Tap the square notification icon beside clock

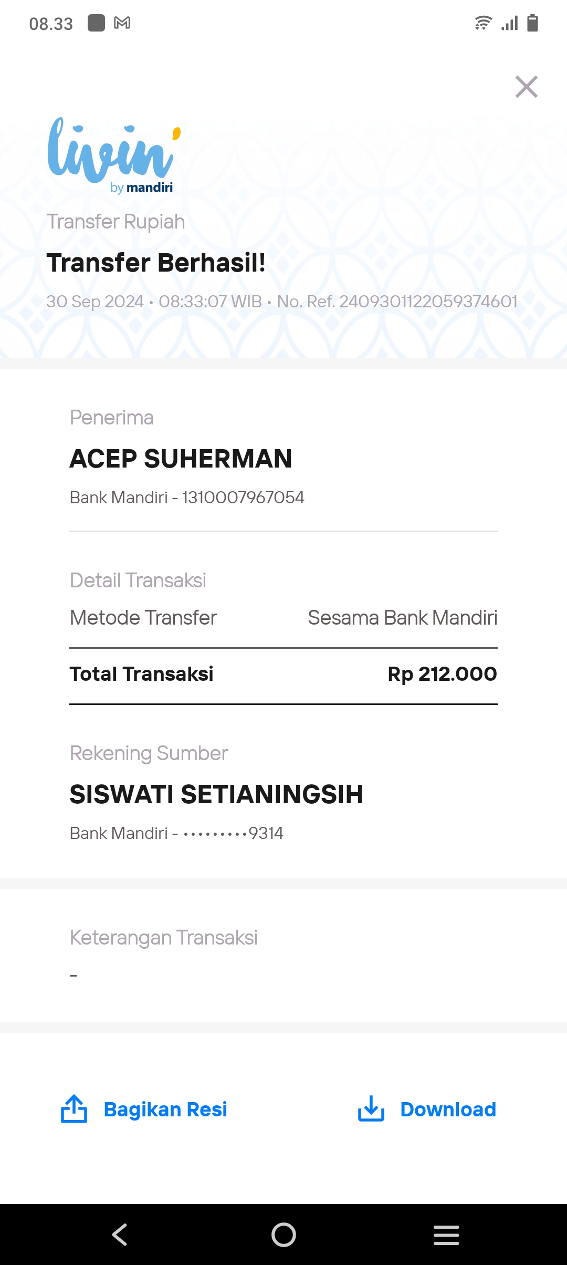(96, 23)
